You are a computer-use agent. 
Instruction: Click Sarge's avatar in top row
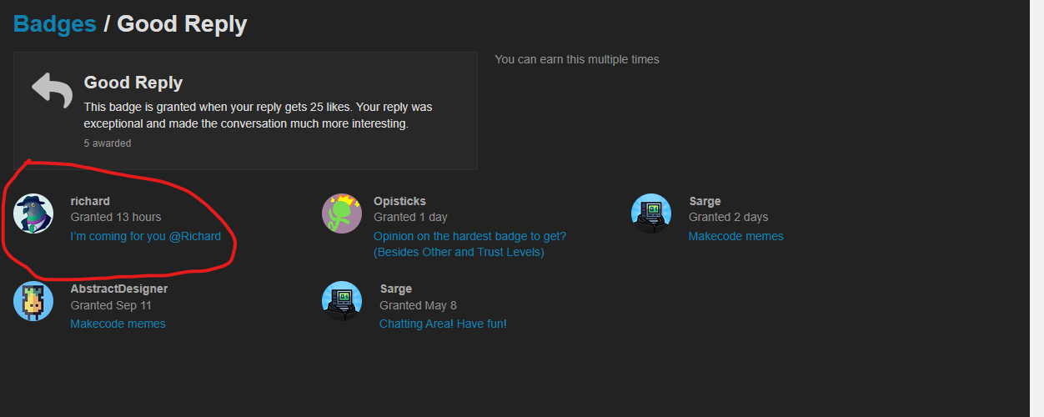651,214
